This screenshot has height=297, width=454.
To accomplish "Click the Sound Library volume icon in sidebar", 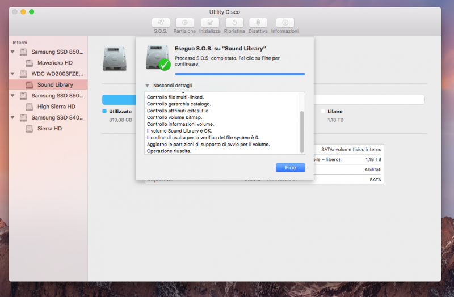I will [30, 84].
